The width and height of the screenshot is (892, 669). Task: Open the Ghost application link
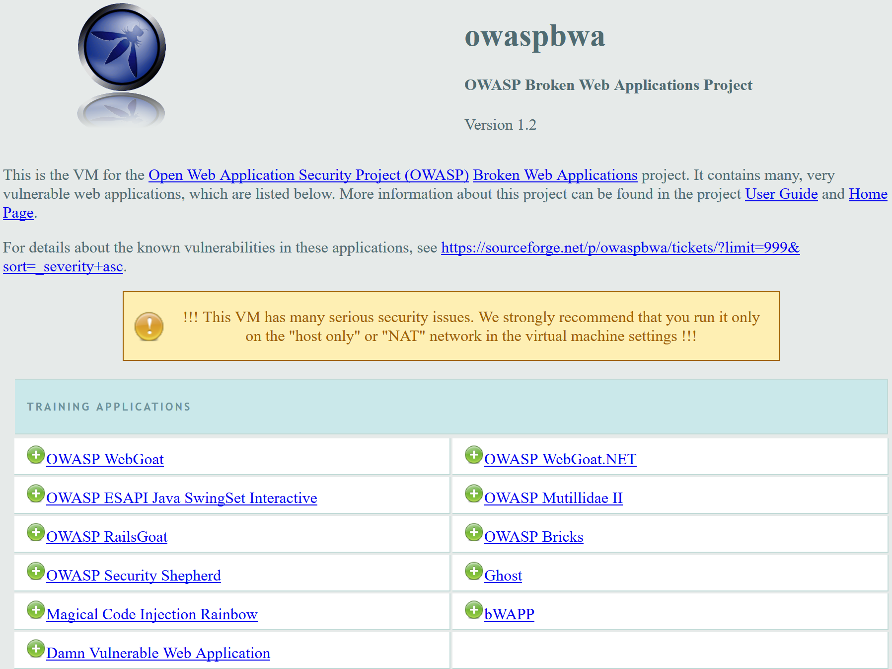(x=503, y=575)
